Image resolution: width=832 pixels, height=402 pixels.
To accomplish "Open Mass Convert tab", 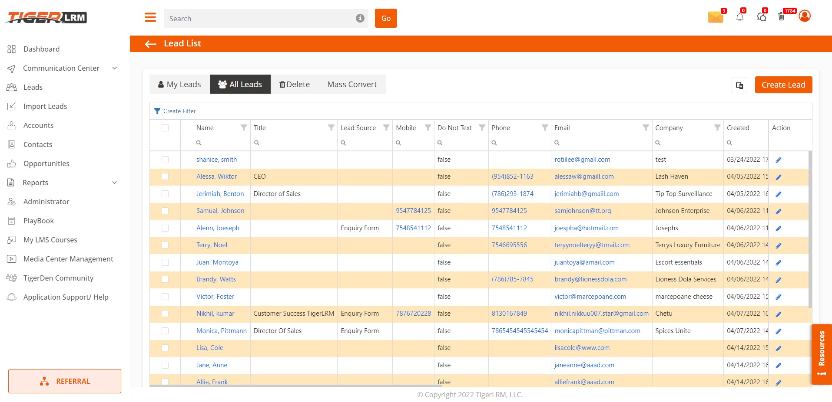I will tap(352, 84).
